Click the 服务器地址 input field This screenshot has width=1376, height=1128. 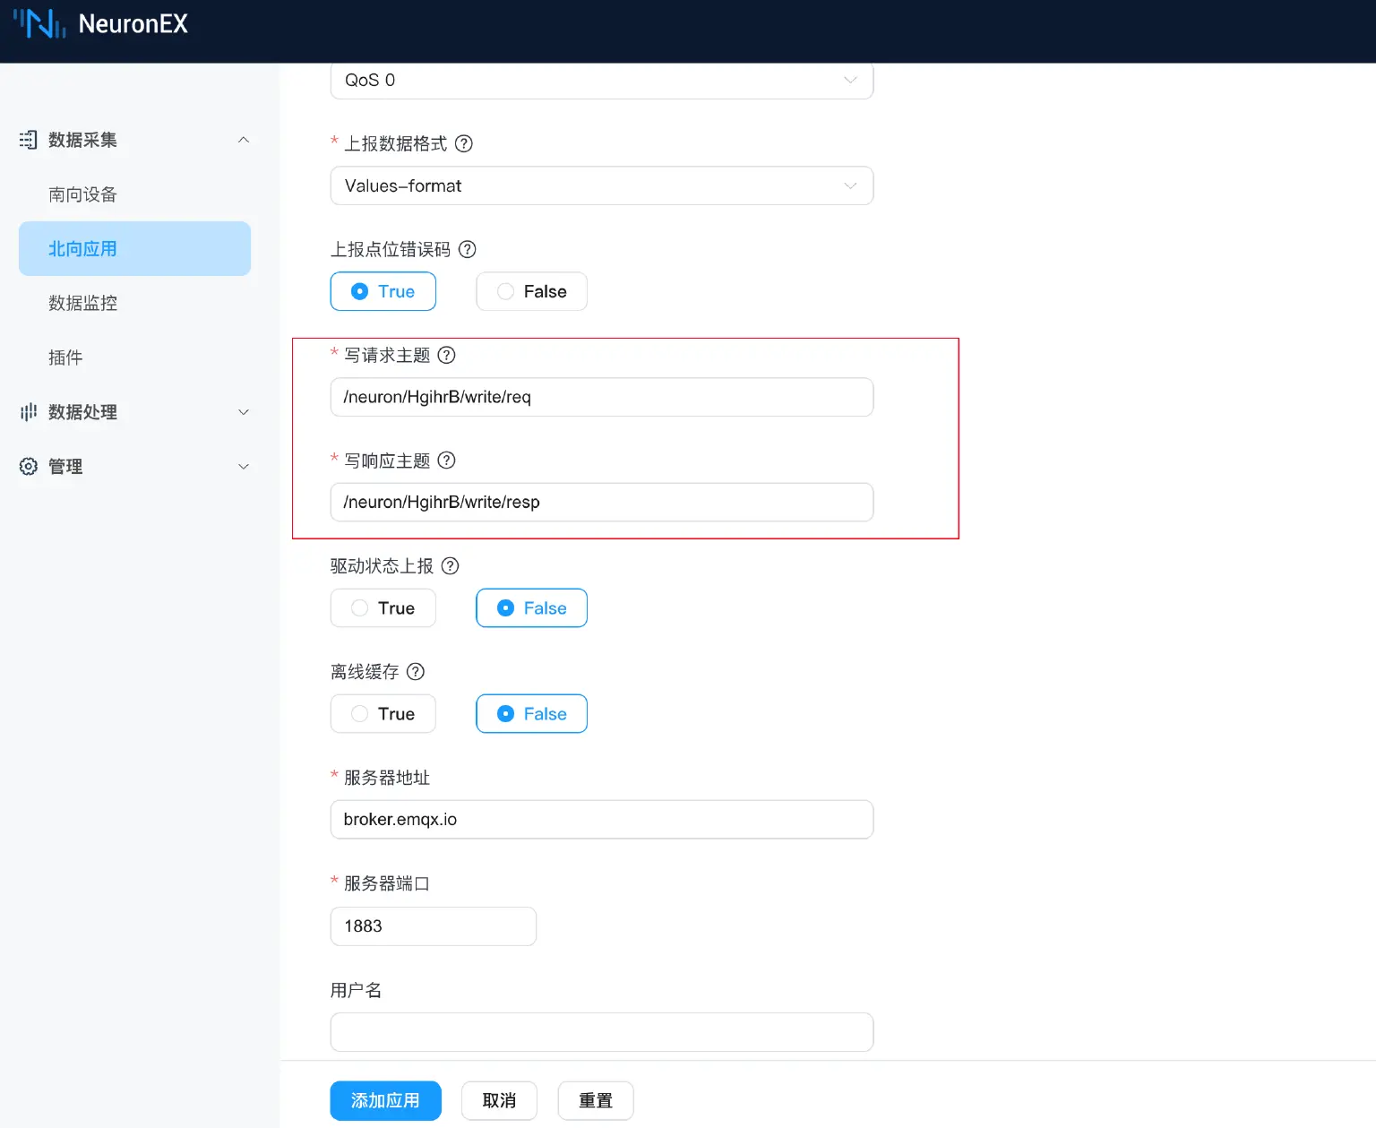(601, 820)
